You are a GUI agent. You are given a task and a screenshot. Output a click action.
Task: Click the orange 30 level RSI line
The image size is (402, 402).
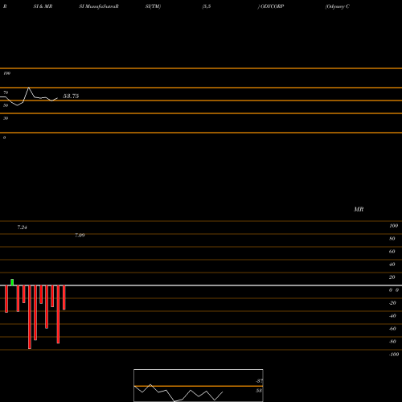pos(201,113)
